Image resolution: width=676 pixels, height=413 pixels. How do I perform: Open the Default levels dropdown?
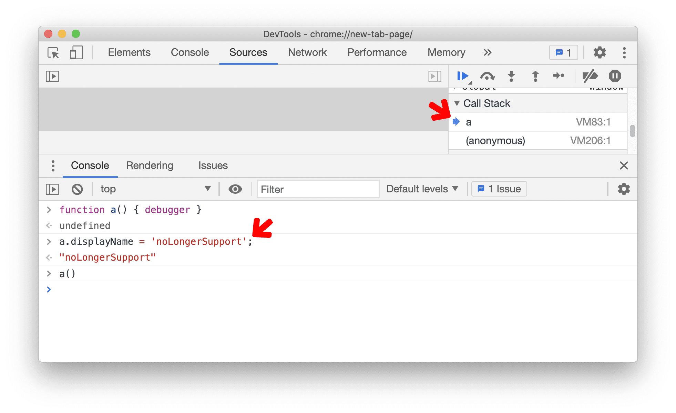click(423, 189)
